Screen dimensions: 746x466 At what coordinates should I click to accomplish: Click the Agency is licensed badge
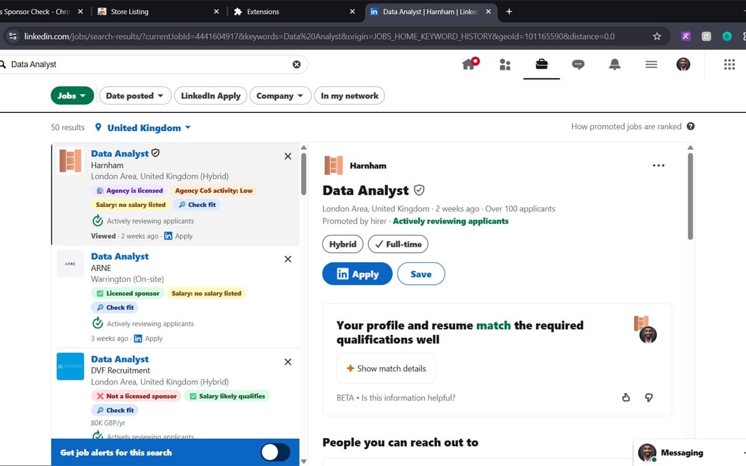coord(129,190)
